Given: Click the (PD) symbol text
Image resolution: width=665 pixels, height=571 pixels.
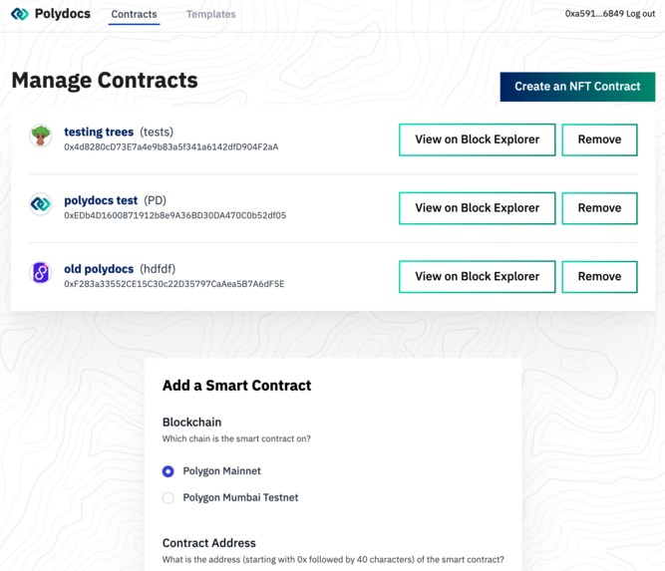Looking at the screenshot, I should pos(155,200).
